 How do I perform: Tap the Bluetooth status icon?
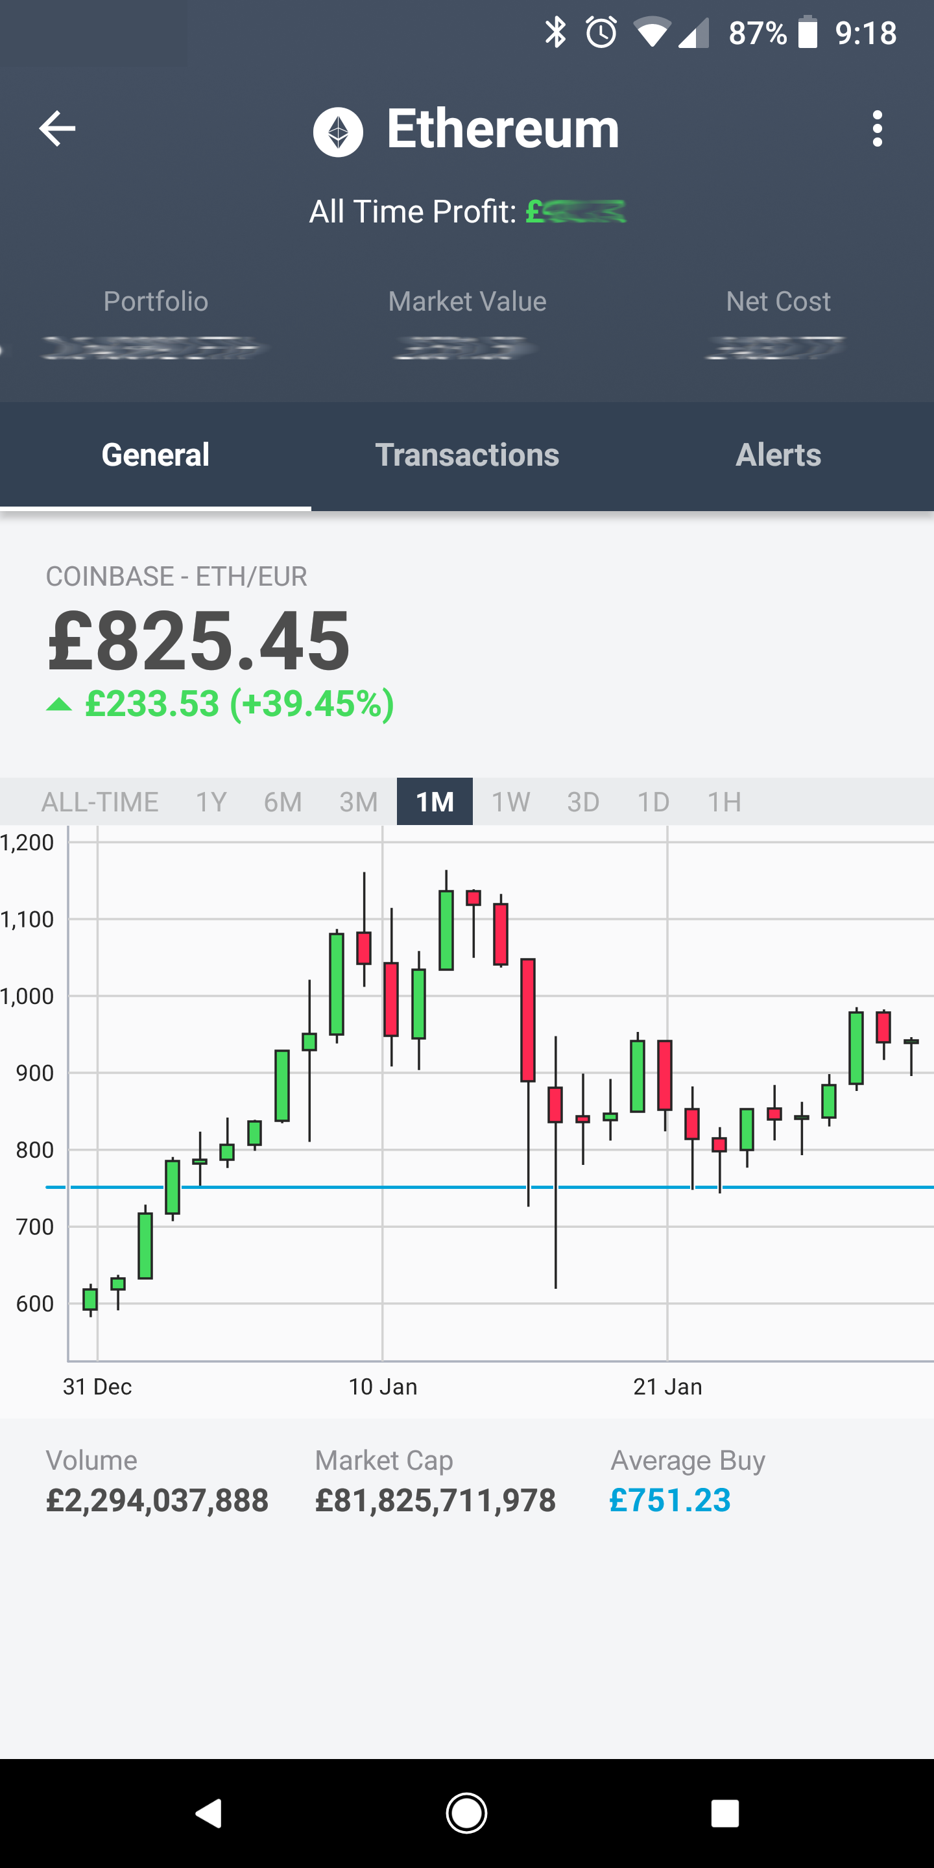coord(555,32)
